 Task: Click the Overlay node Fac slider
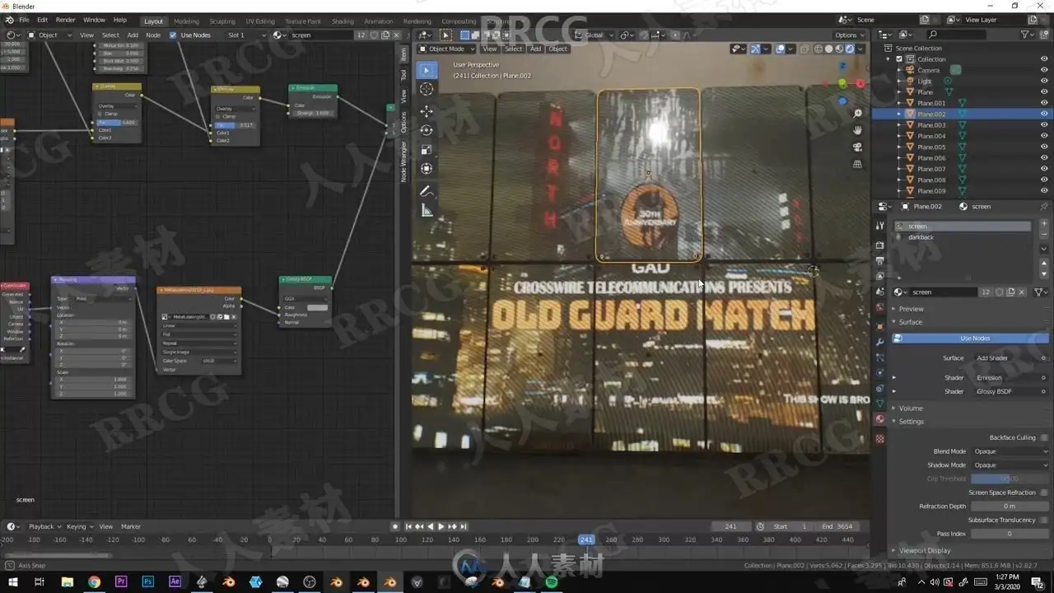(117, 122)
